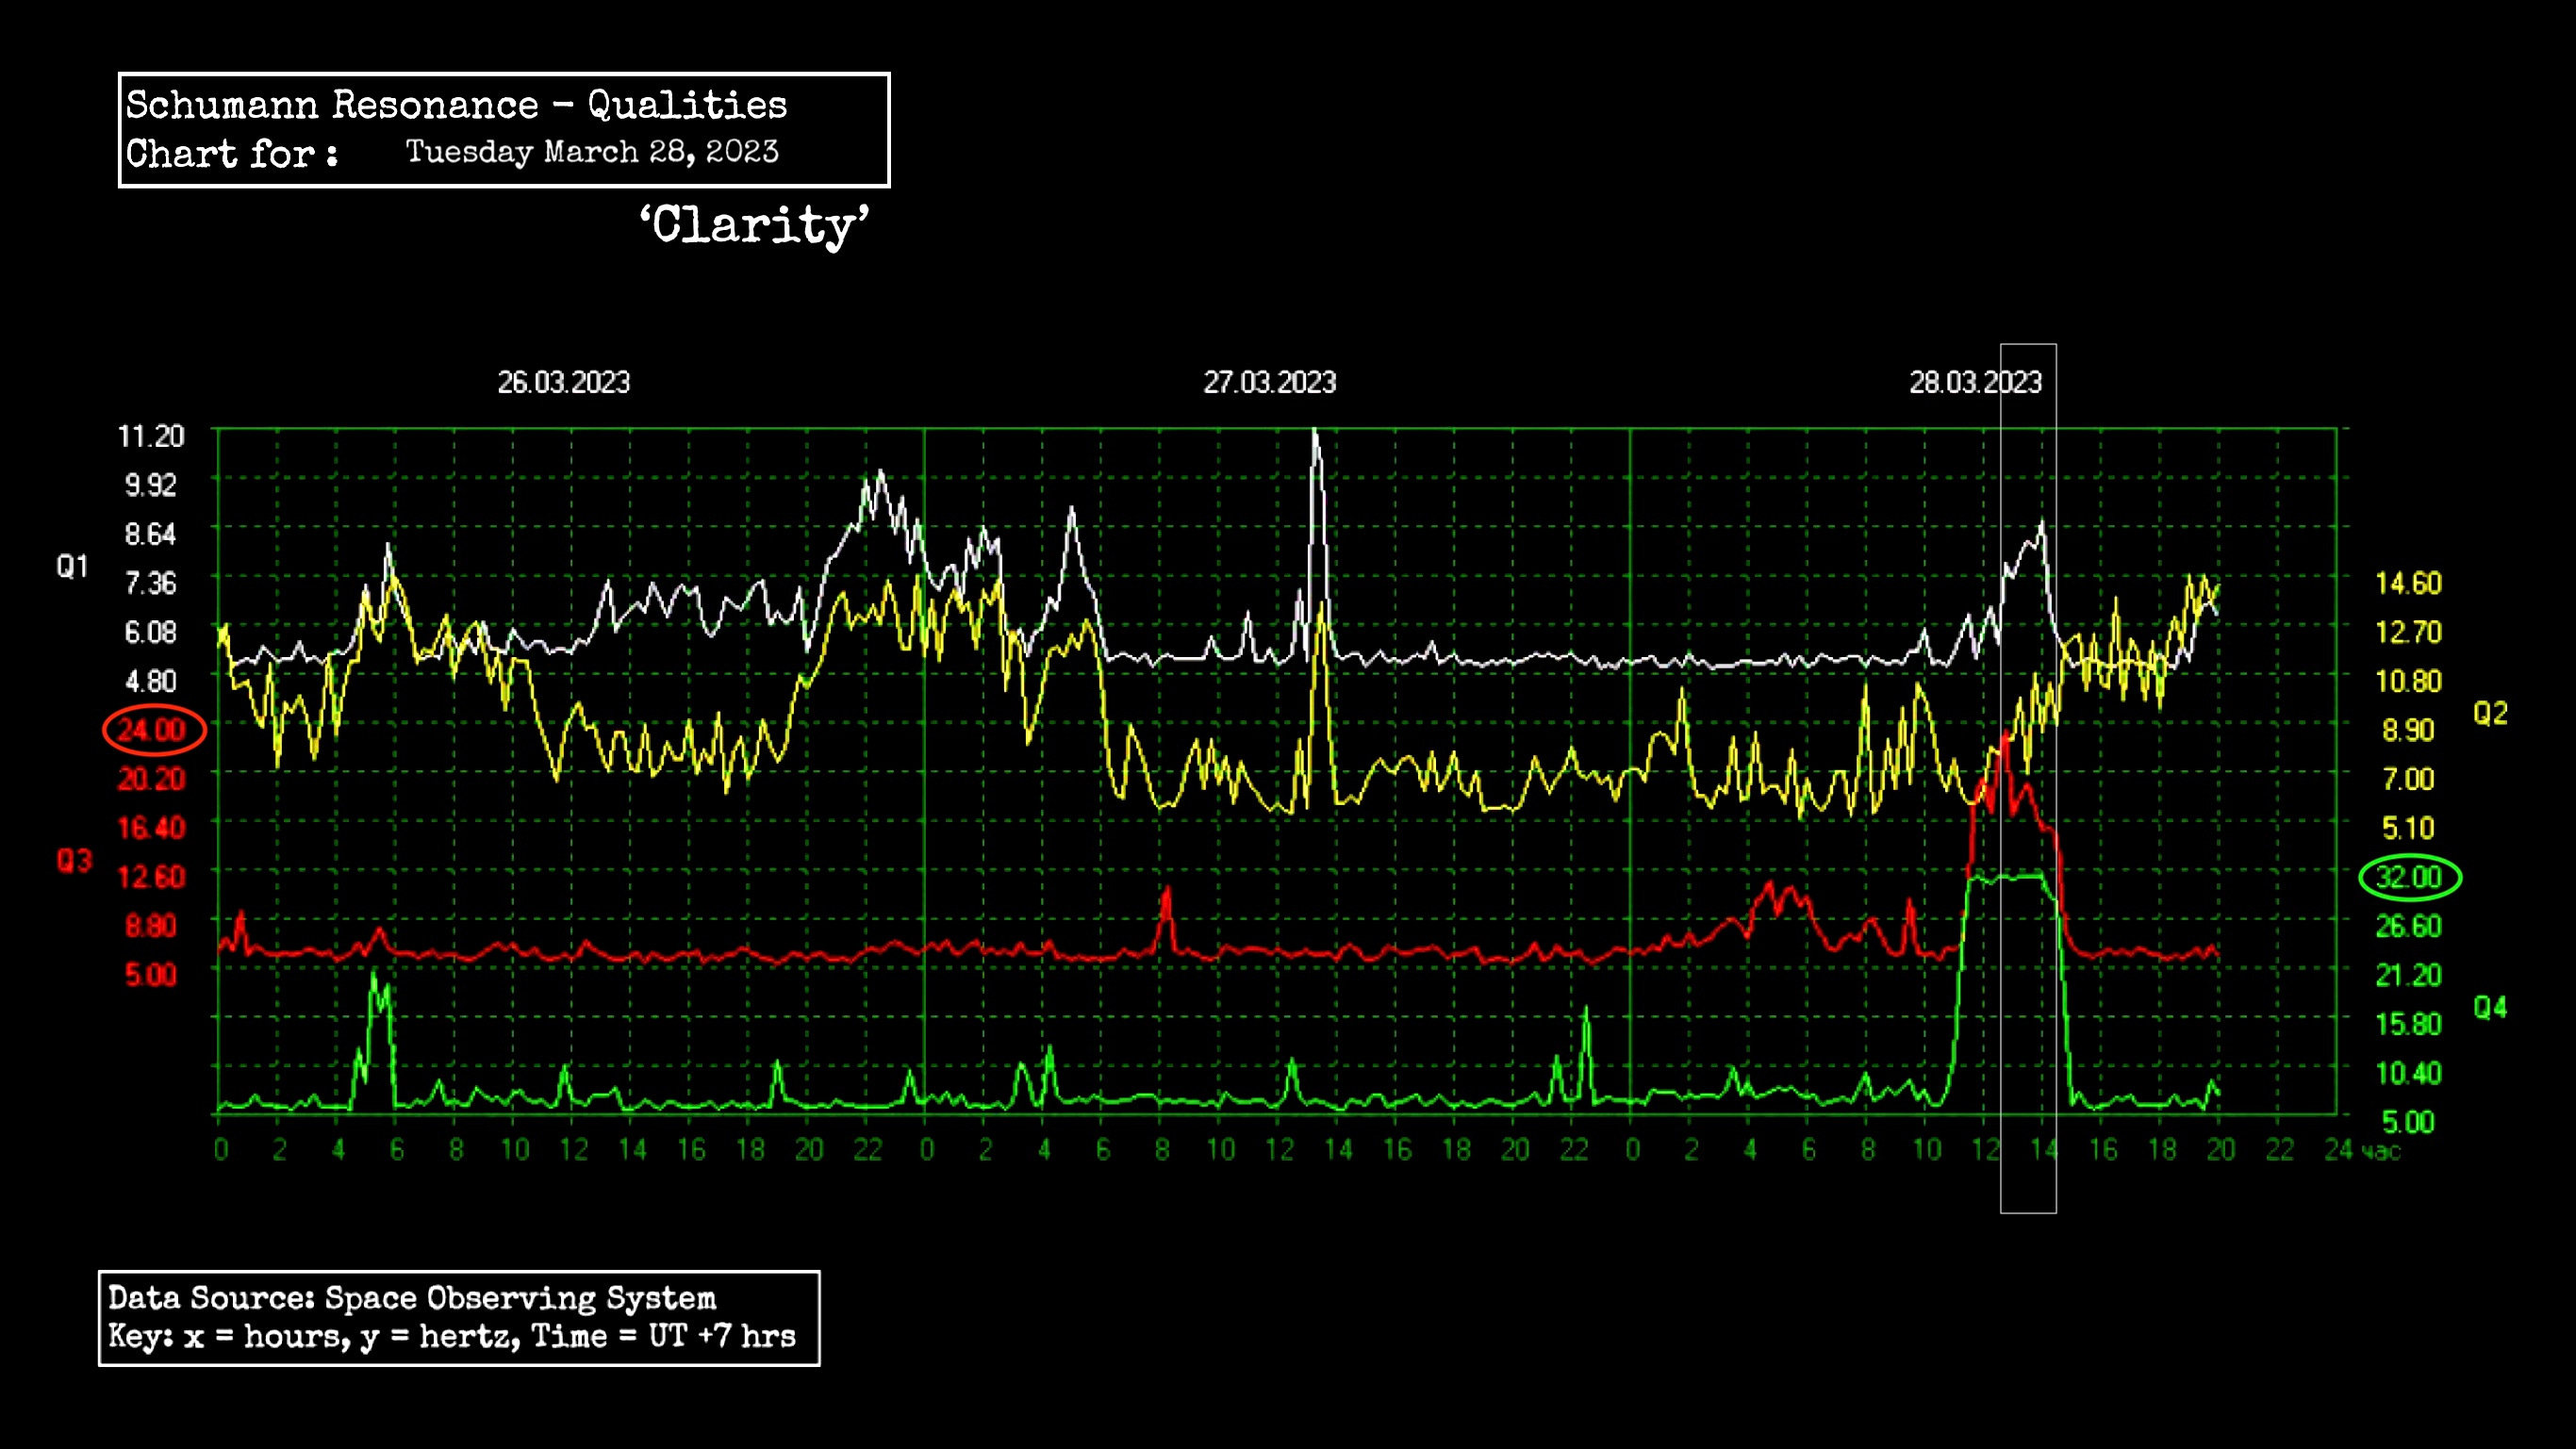Select the green 32.00 axis value
This screenshot has height=1449, width=2576.
(2409, 877)
